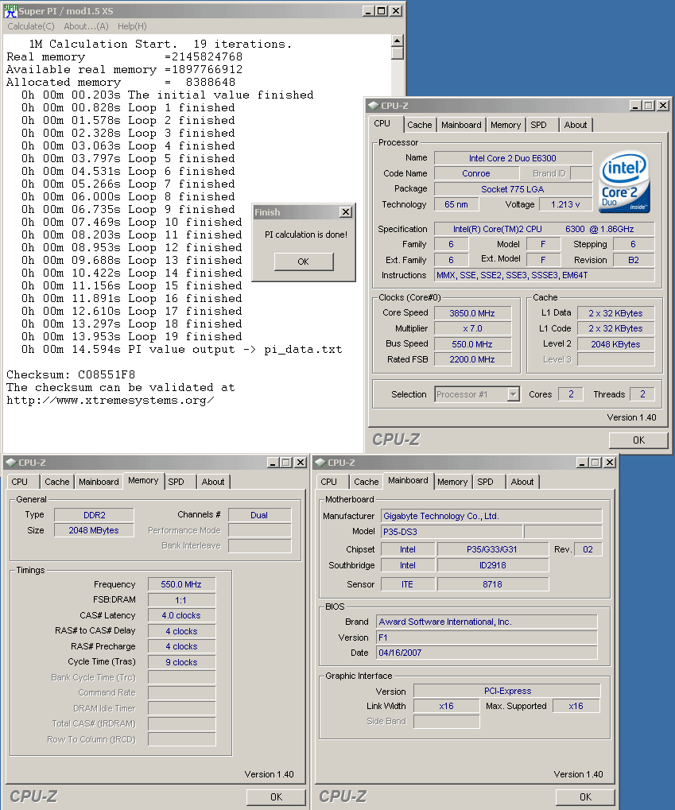Switch to SPD tab in the Processor CPU-Z window

[x=538, y=125]
